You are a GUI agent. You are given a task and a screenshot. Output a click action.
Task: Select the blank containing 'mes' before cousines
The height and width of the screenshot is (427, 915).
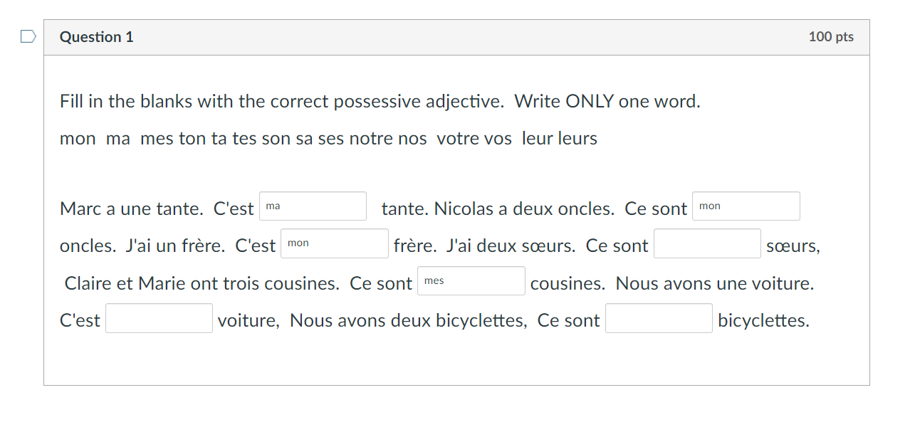pyautogui.click(x=471, y=280)
